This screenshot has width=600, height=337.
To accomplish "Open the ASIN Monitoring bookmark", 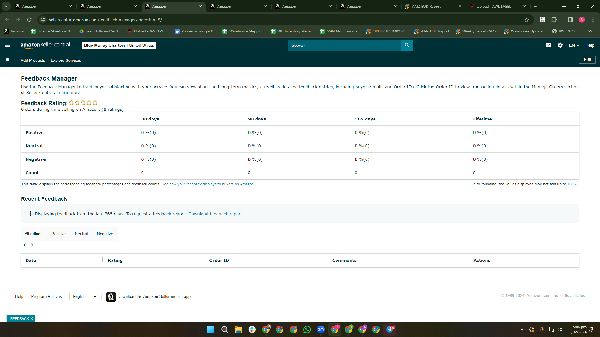I will [340, 31].
